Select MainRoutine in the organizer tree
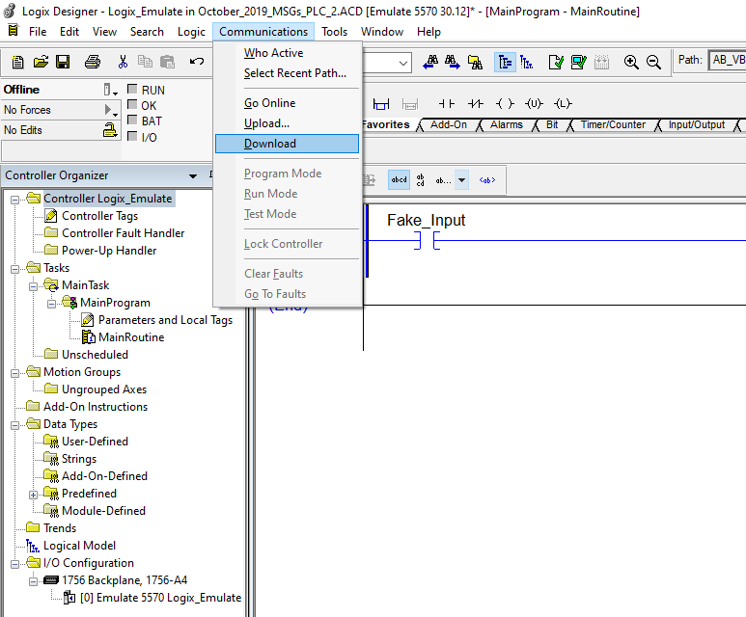Image resolution: width=746 pixels, height=617 pixels. click(x=131, y=337)
